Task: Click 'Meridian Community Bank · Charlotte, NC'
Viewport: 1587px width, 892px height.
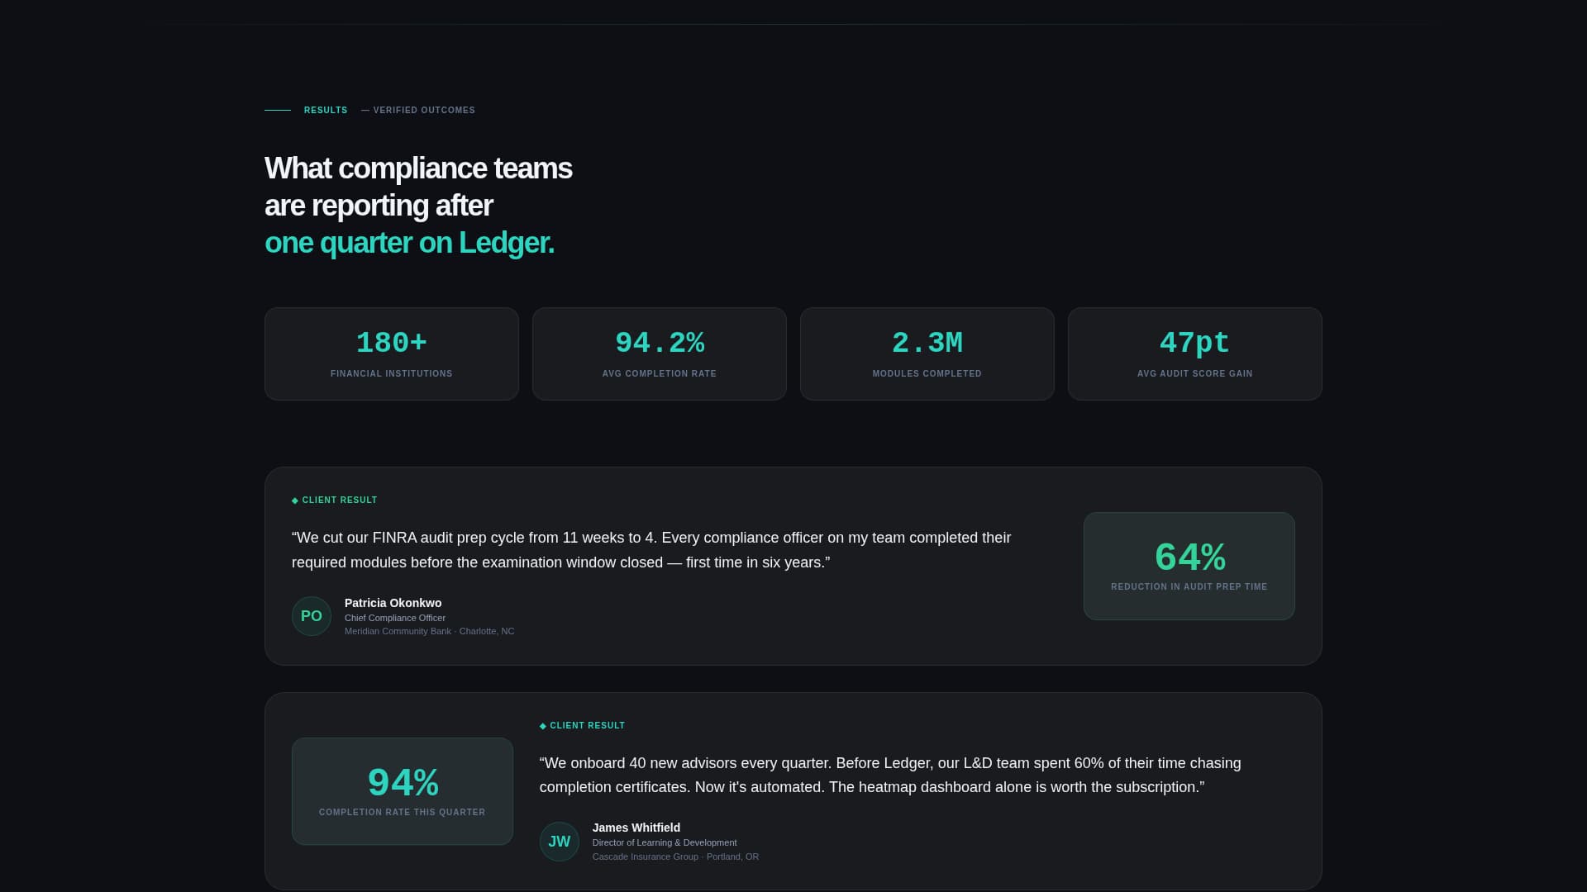Action: [430, 631]
